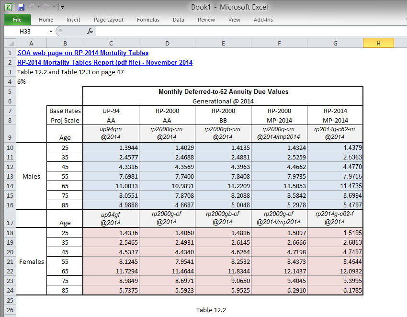Select row 14 header
The height and width of the screenshot is (317, 407).
10,186
